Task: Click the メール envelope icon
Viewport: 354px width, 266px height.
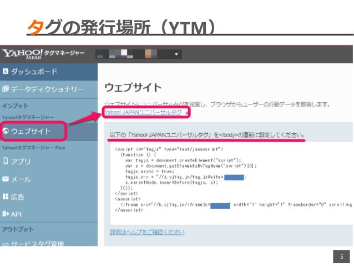Action: click(x=6, y=179)
